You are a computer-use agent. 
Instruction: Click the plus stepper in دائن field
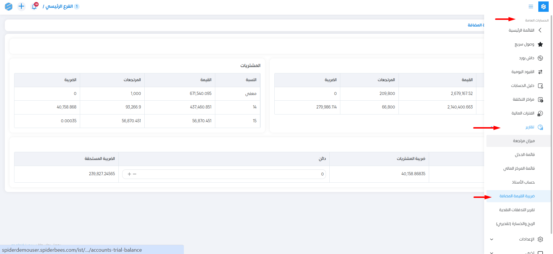coord(129,174)
